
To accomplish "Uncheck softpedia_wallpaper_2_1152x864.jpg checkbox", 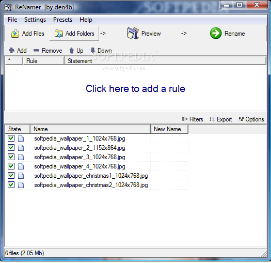I will click(11, 148).
